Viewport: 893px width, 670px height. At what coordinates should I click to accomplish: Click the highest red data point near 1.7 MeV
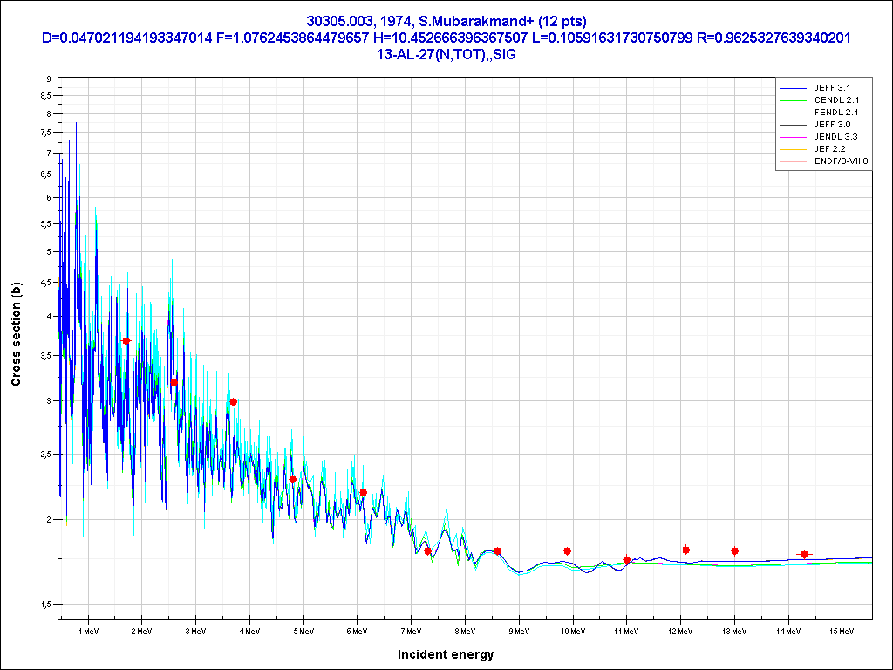click(126, 341)
